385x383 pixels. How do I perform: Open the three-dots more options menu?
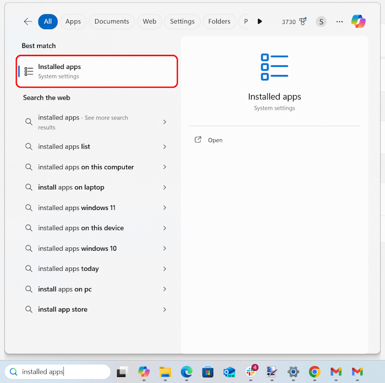[339, 21]
